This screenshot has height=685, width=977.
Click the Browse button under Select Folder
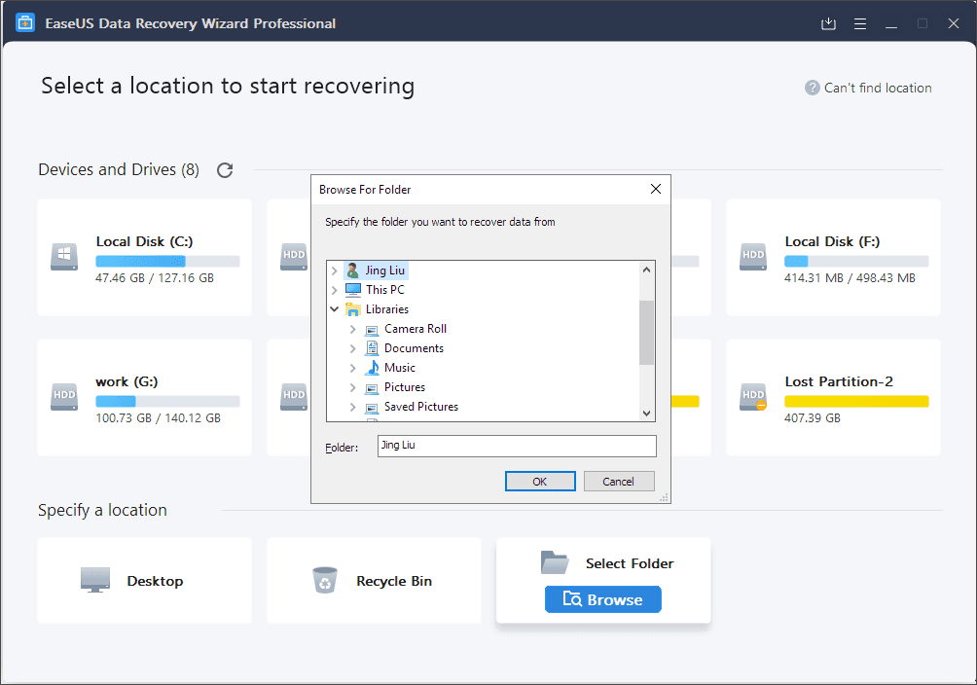602,599
